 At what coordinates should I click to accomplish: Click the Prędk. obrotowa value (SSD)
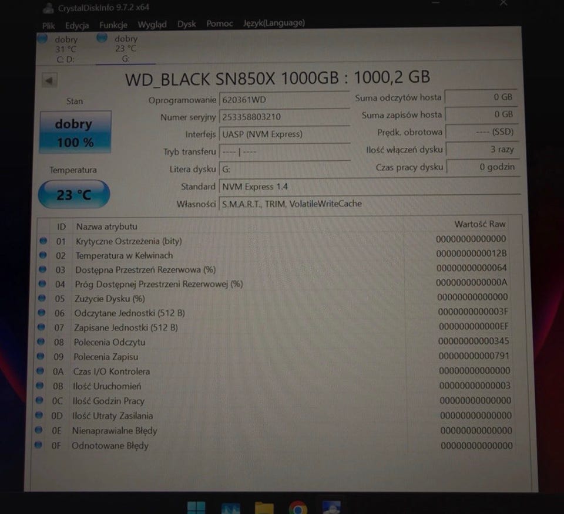tap(482, 131)
